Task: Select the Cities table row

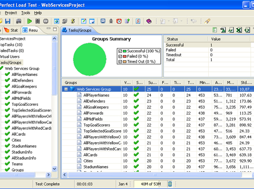Action: coord(158,161)
